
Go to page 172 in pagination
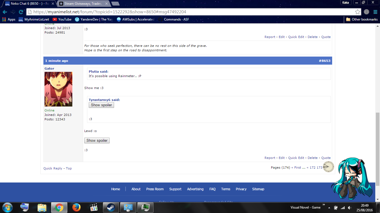312,168
